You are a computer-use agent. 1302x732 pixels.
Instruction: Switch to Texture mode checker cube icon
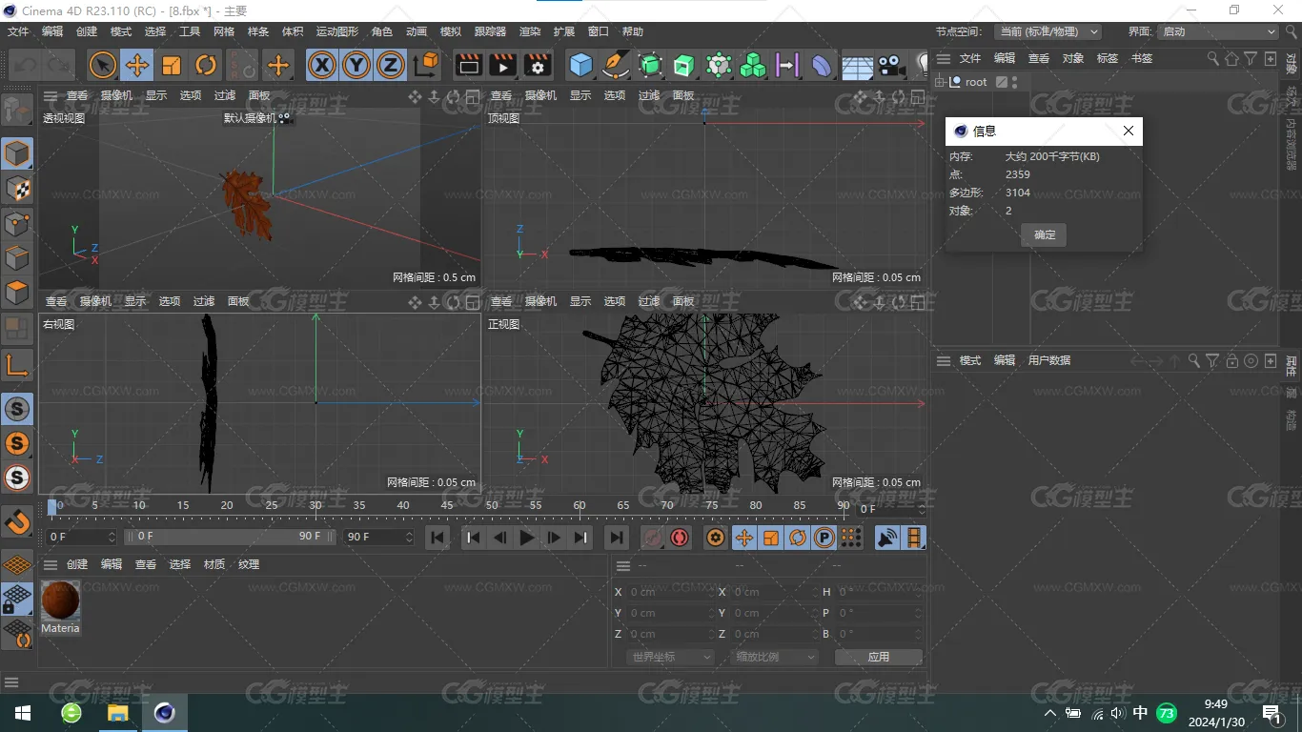(x=17, y=189)
